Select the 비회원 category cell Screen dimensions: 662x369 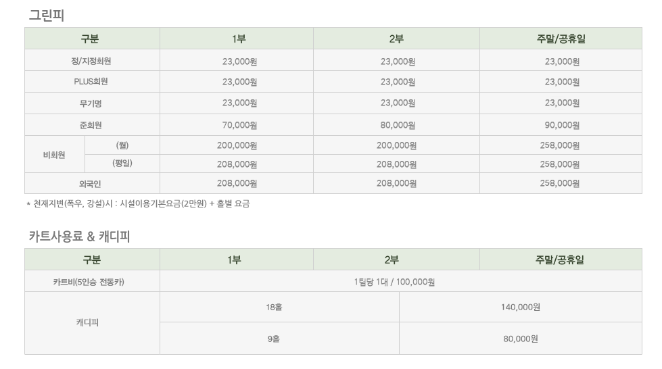coord(54,155)
